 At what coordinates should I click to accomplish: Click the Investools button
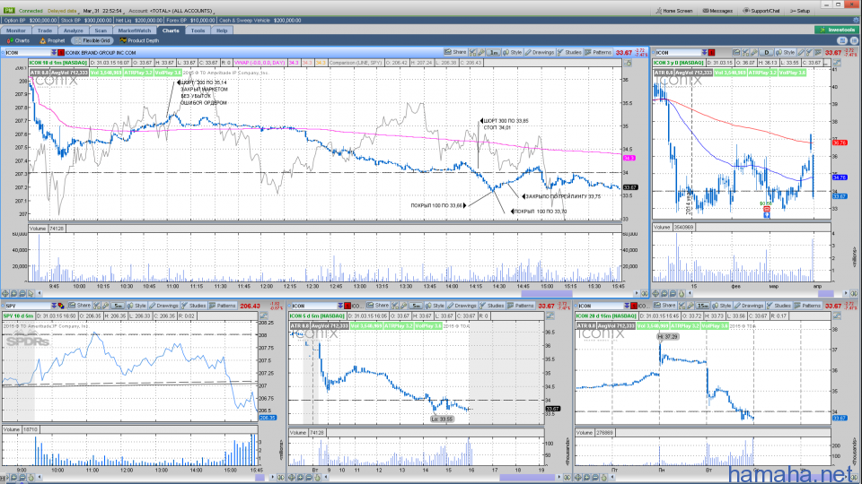point(836,30)
